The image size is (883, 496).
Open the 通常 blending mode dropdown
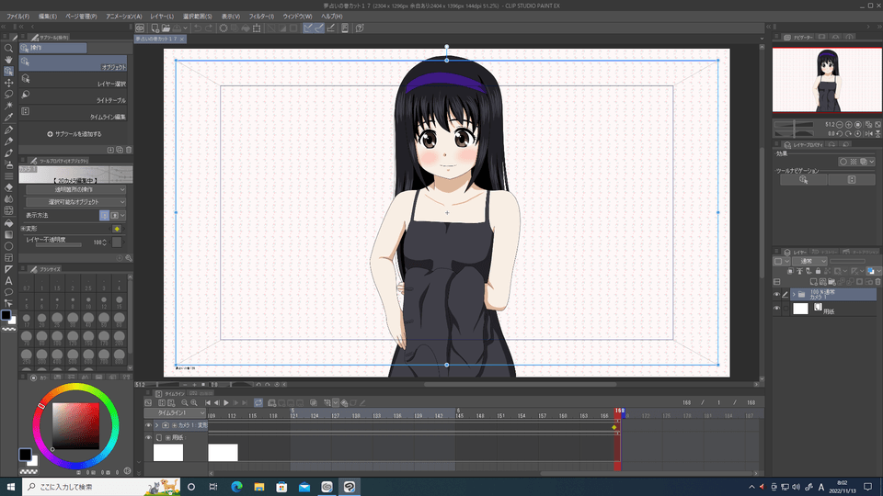(809, 262)
